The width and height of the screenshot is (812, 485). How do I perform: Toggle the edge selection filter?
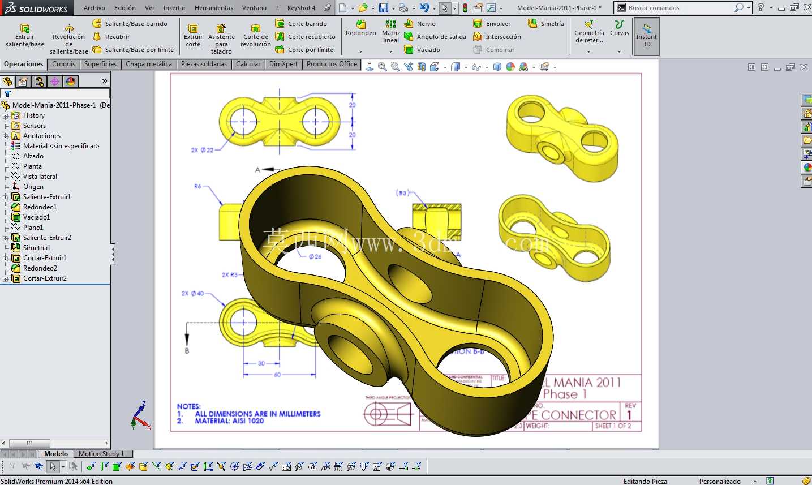[104, 466]
